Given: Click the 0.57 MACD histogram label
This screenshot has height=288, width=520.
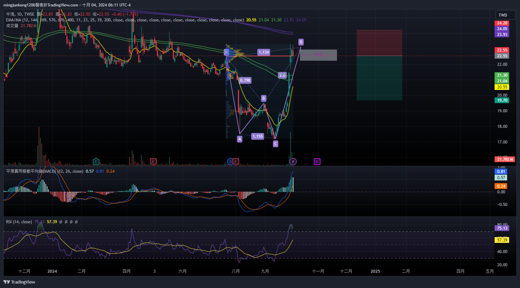Looking at the screenshot, I should click(x=501, y=178).
